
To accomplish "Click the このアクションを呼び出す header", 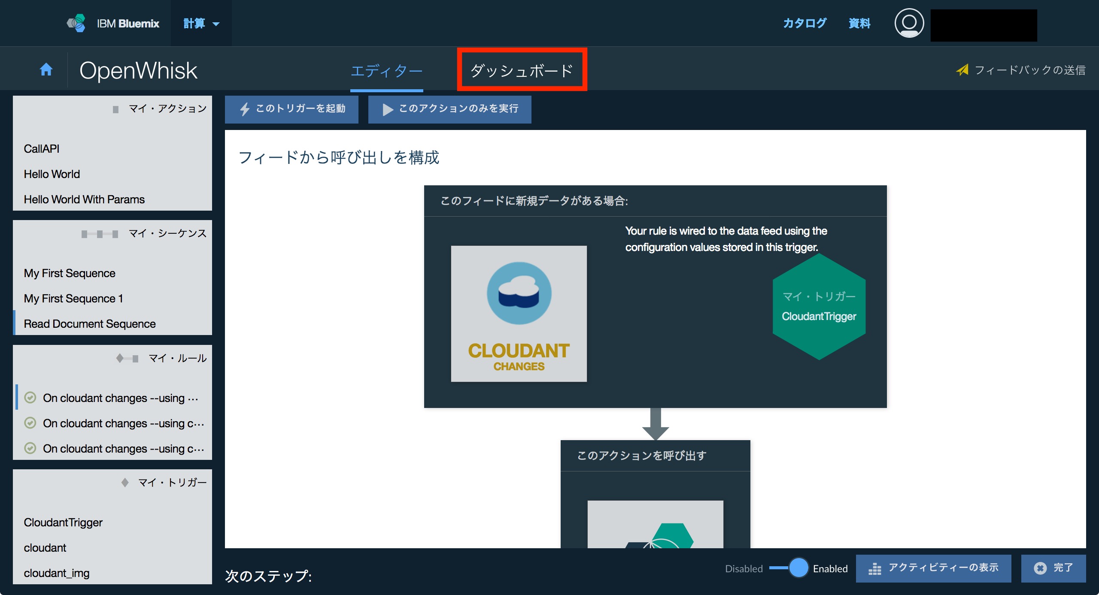I will (642, 456).
